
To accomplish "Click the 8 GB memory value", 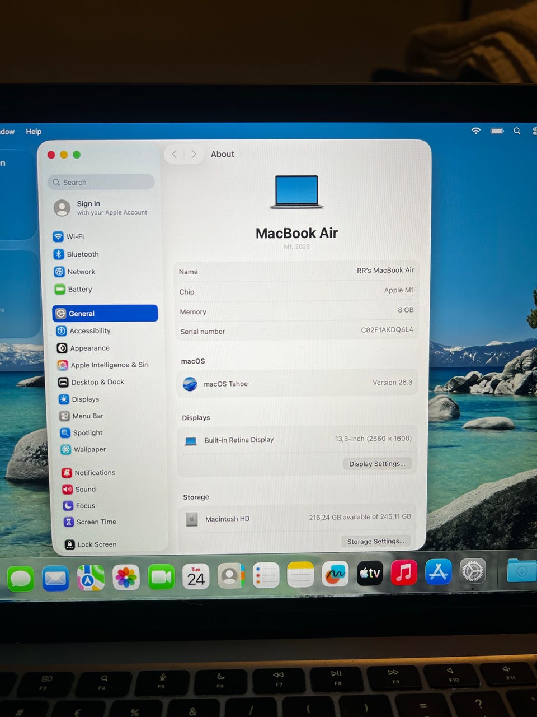I will (406, 310).
